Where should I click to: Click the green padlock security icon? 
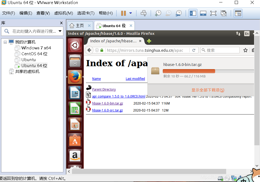(102, 50)
